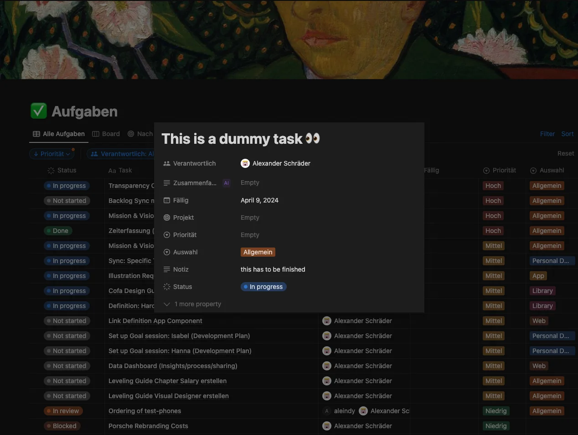This screenshot has width=578, height=435.
Task: Click the Status spinner icon in popup
Action: (x=167, y=287)
